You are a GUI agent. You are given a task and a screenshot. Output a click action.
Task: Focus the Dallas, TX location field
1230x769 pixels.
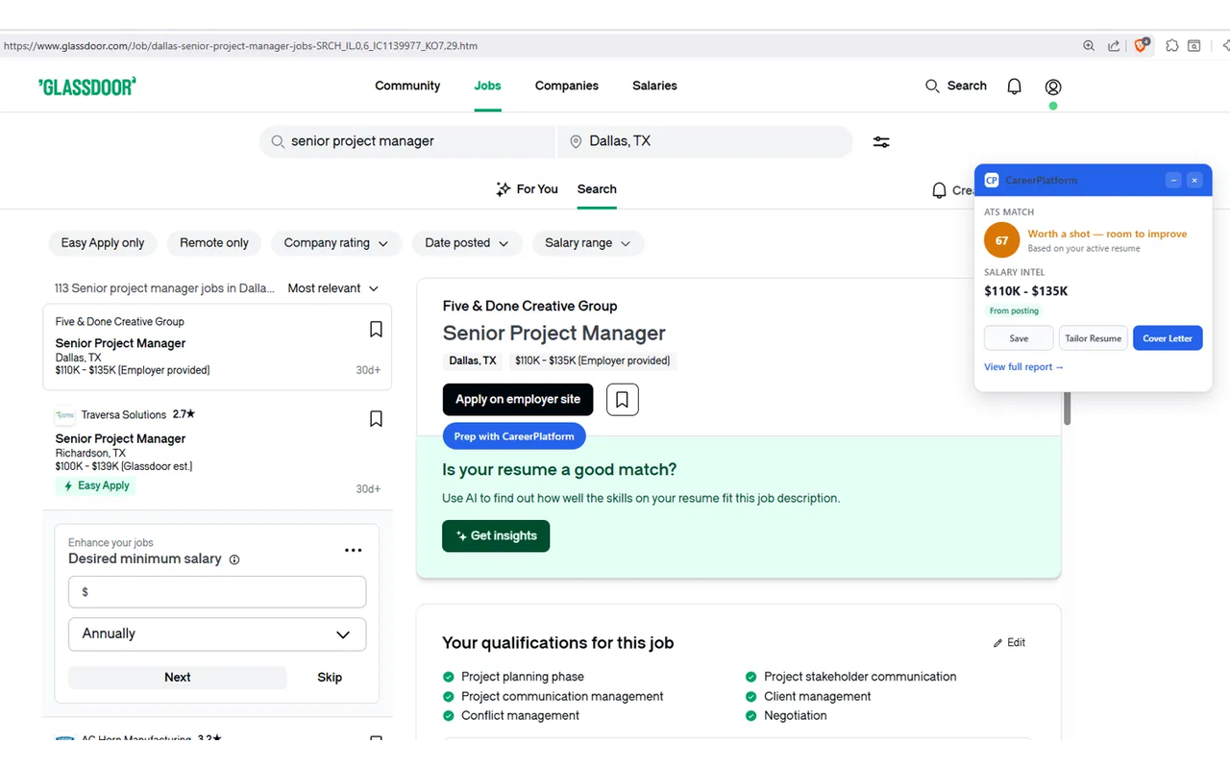pyautogui.click(x=704, y=141)
